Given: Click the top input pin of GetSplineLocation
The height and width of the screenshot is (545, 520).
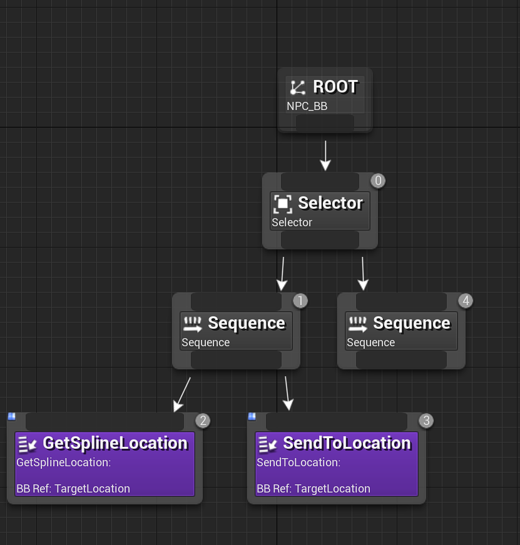Looking at the screenshot, I should click(x=105, y=422).
